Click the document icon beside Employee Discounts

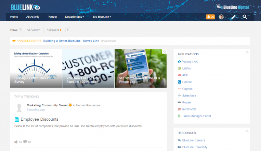point(17,119)
